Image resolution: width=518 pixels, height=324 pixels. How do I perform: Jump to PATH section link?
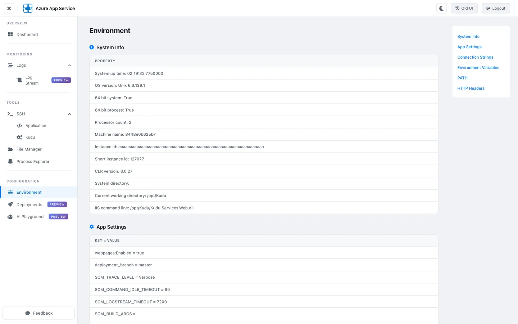[x=462, y=78]
